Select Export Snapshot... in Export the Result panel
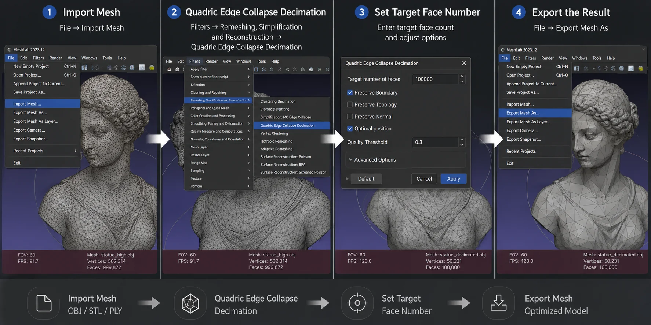651x325 pixels. 535,139
